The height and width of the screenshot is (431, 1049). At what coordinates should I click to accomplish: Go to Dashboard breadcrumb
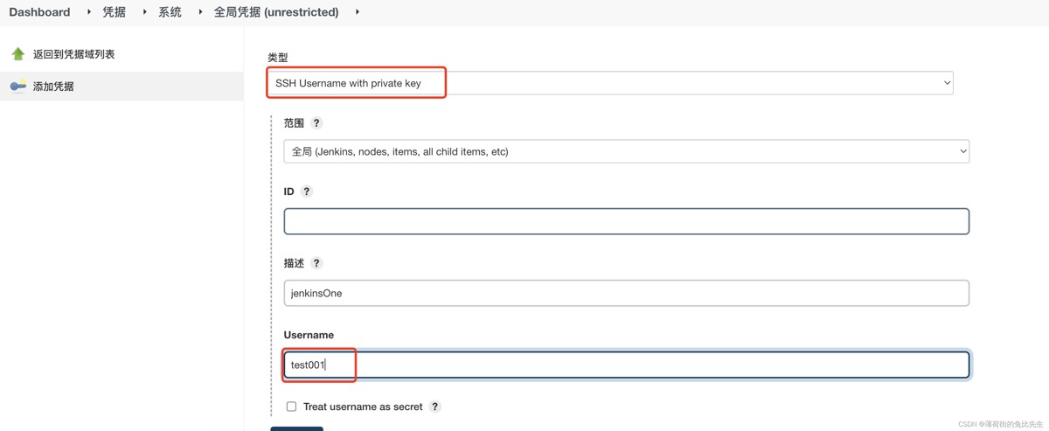pyautogui.click(x=39, y=12)
